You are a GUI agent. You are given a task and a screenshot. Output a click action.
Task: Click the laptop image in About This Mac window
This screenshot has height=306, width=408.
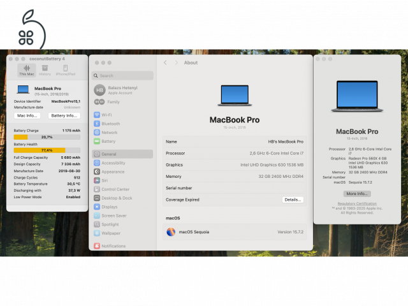(x=357, y=96)
